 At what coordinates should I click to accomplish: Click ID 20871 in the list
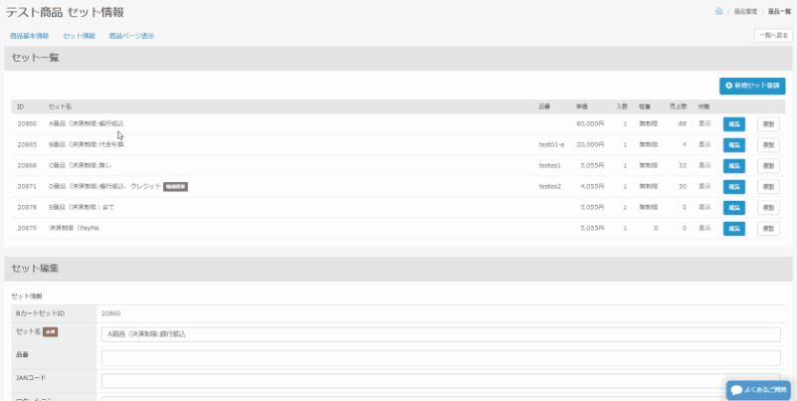(x=27, y=186)
